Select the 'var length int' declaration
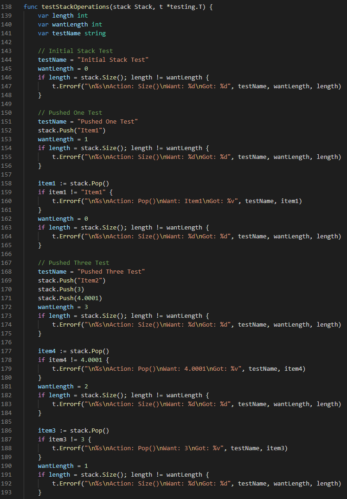The height and width of the screenshot is (499, 347). pos(63,16)
